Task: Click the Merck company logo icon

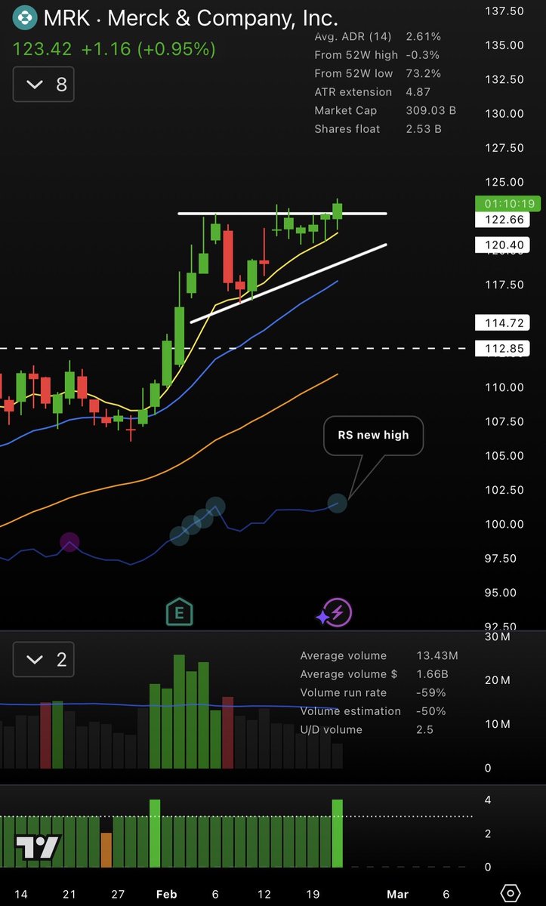Action: pyautogui.click(x=26, y=17)
